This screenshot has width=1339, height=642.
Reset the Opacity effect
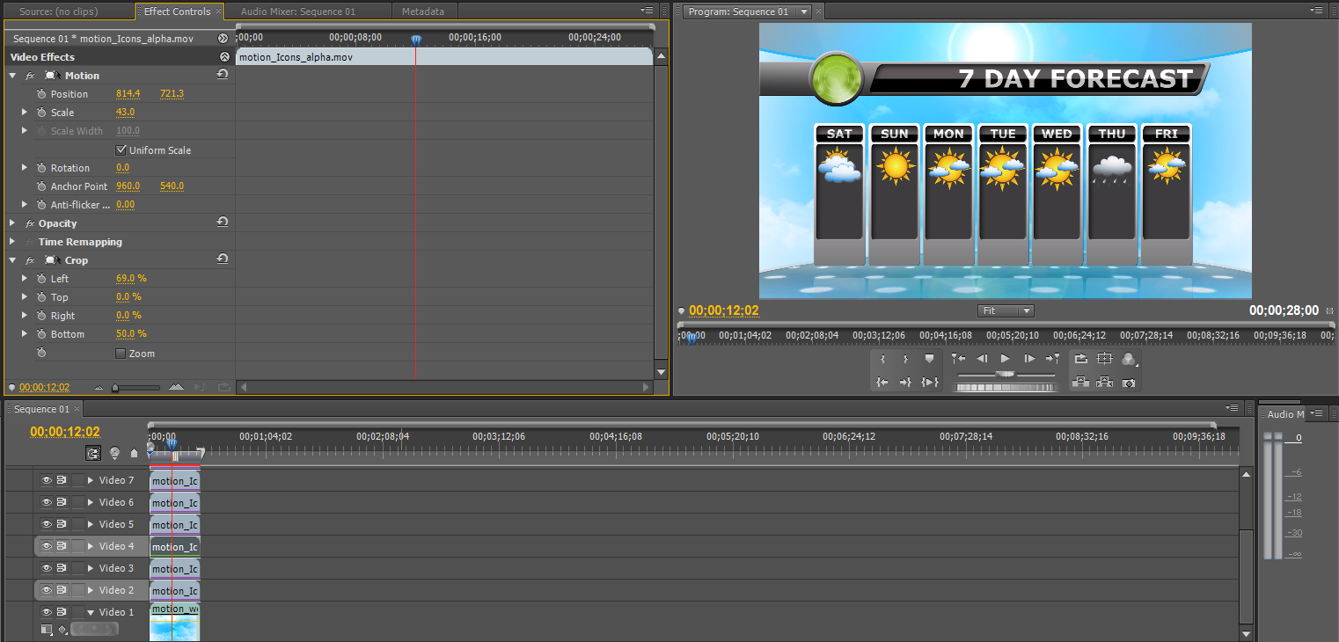tap(223, 223)
